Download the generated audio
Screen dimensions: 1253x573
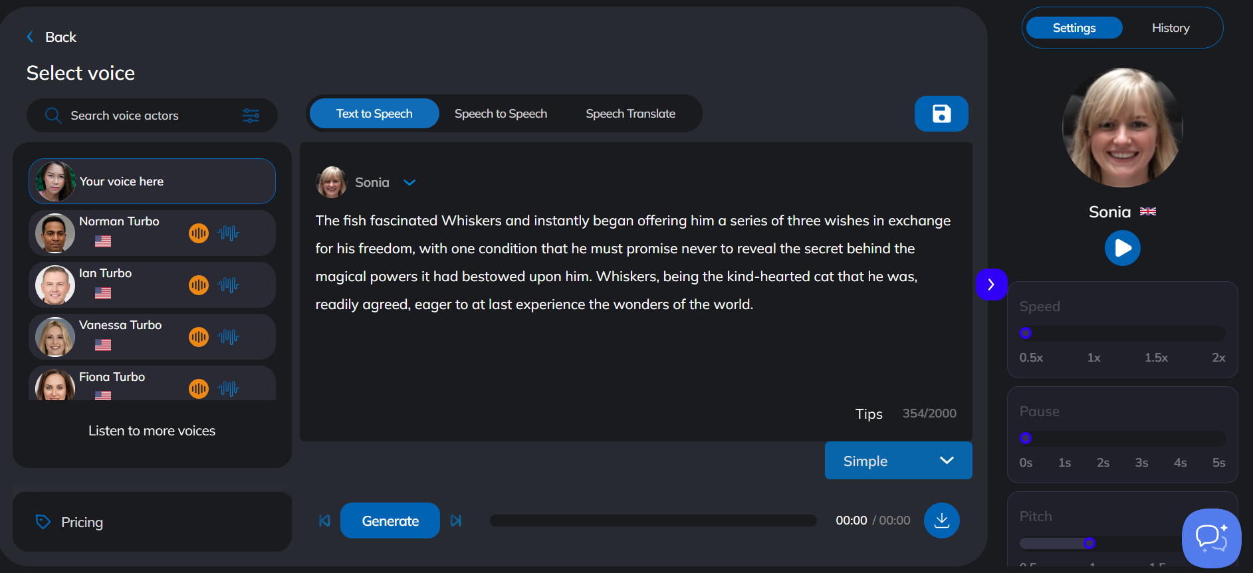(941, 520)
